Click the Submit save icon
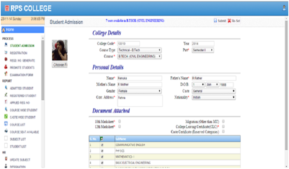Image resolution: width=289 pixels, height=169 pixels. coord(215,21)
